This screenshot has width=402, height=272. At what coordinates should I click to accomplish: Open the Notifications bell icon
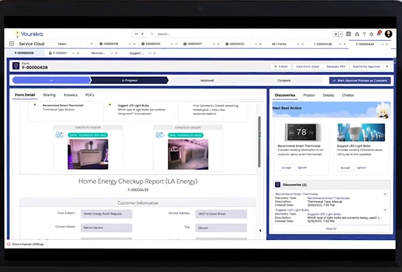coord(379,34)
